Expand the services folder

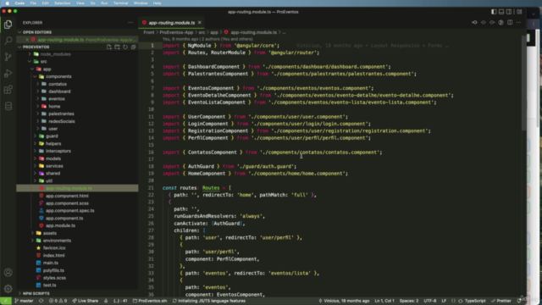click(x=54, y=166)
